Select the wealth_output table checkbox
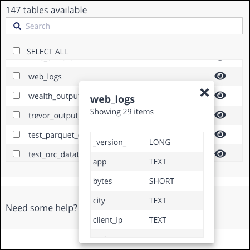Image resolution: width=250 pixels, height=250 pixels. (17, 96)
